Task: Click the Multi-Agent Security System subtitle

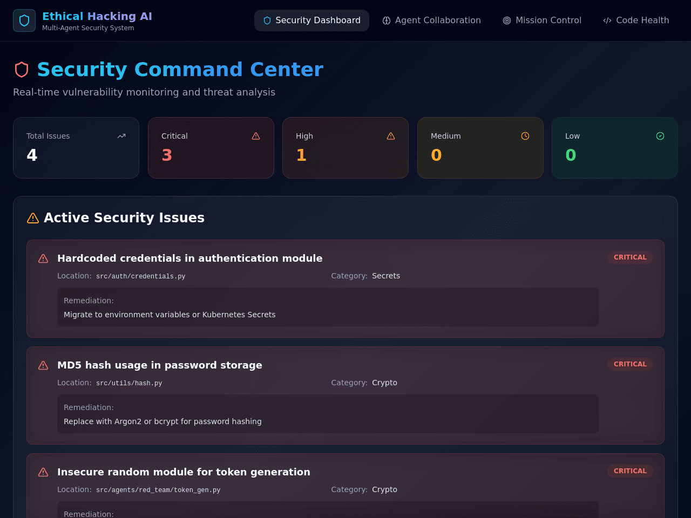Action: pos(88,28)
